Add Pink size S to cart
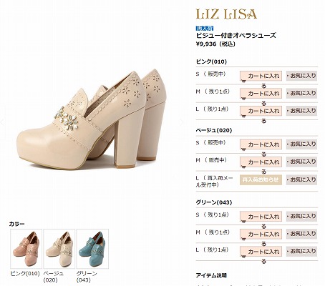The image size is (325, 286). [x=261, y=76]
